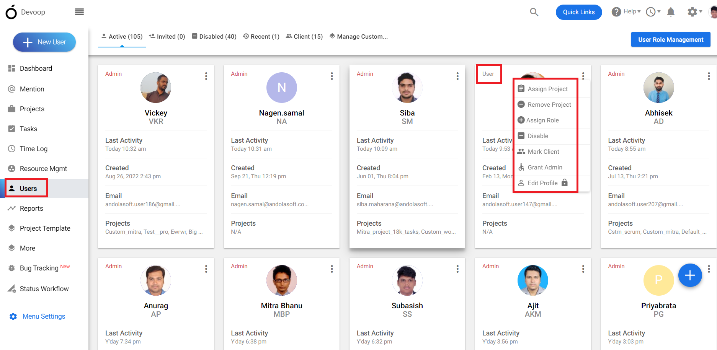Screen dimensions: 717x350
Task: Open Siba's three-dot options menu
Action: tap(457, 76)
